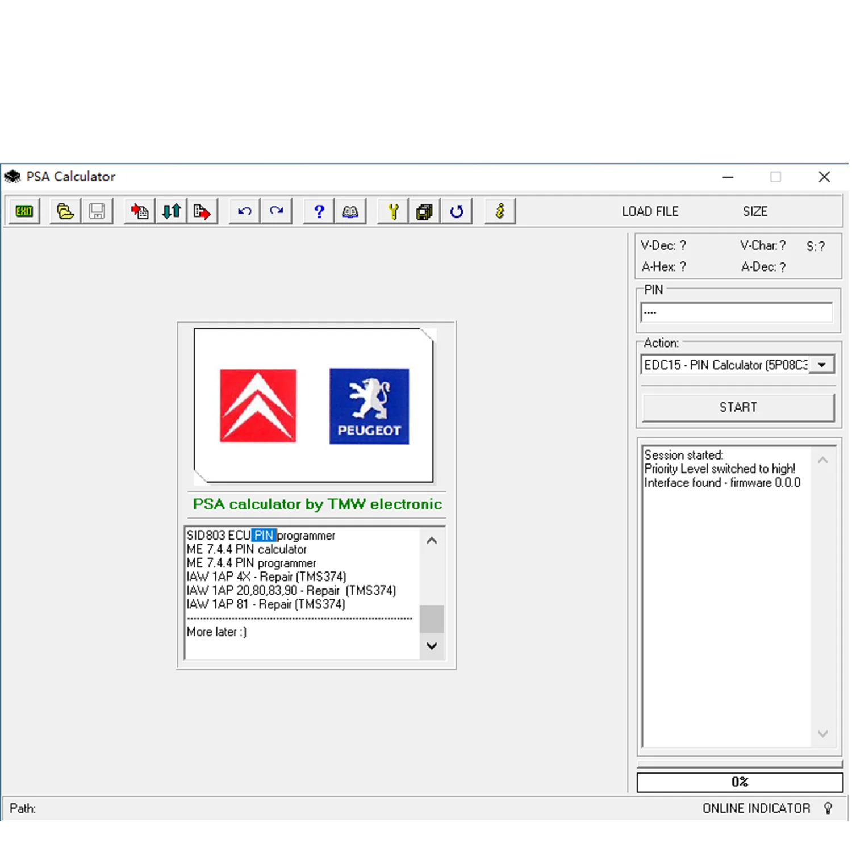The width and height of the screenshot is (852, 852).
Task: Open the manual book icon
Action: point(350,211)
